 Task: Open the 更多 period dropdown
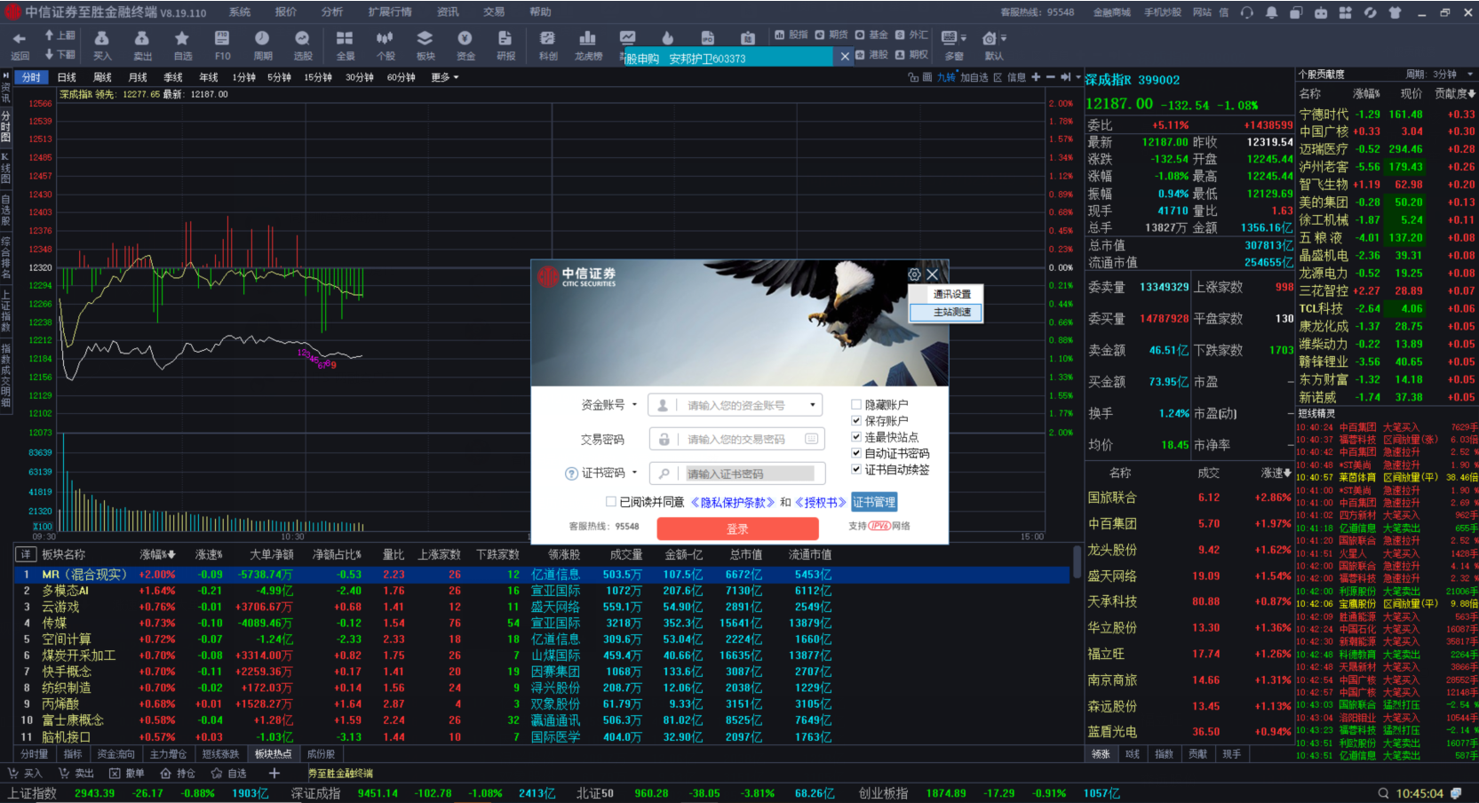445,77
